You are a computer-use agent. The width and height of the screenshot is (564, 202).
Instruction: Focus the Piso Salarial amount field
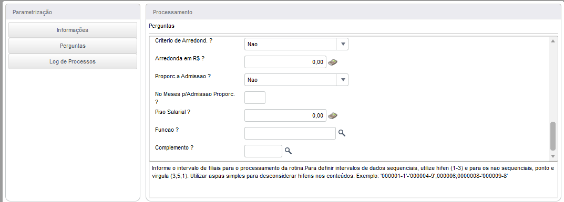[x=285, y=115]
